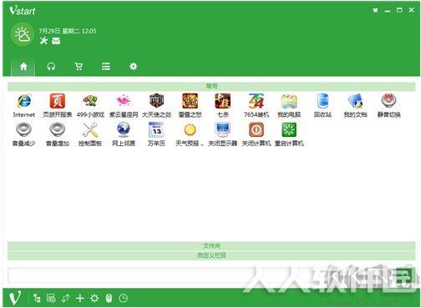Viewport: 421px width, 308px height.
Task: Open the 499小游戏 shortcut
Action: tap(90, 101)
